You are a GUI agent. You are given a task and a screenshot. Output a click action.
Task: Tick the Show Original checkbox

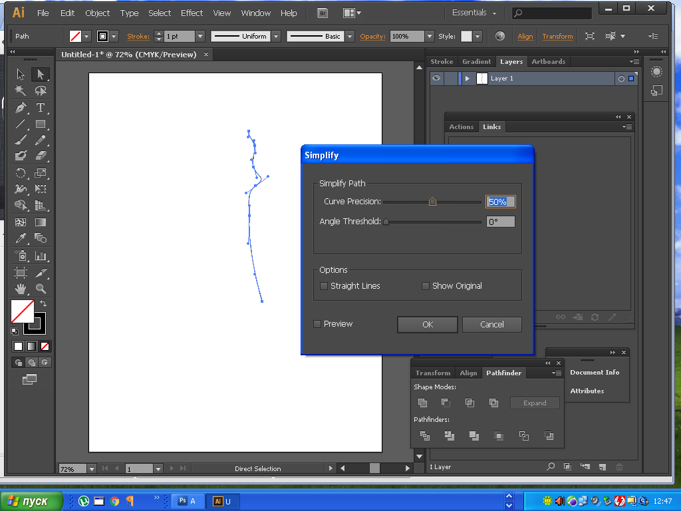[426, 286]
